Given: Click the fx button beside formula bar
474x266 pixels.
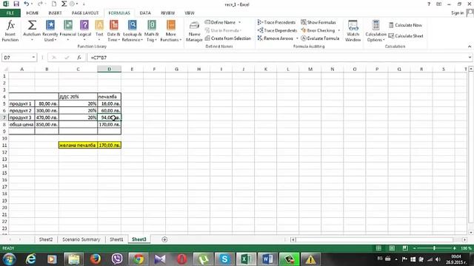Looking at the screenshot, I should tap(79, 58).
